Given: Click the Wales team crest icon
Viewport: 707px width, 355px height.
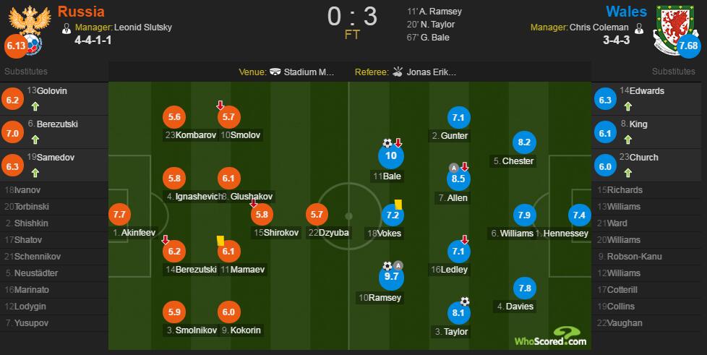Looking at the screenshot, I should tap(675, 28).
